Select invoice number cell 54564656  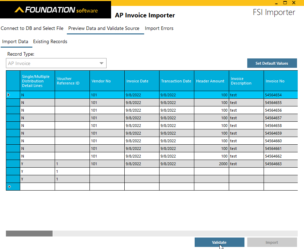(281, 110)
